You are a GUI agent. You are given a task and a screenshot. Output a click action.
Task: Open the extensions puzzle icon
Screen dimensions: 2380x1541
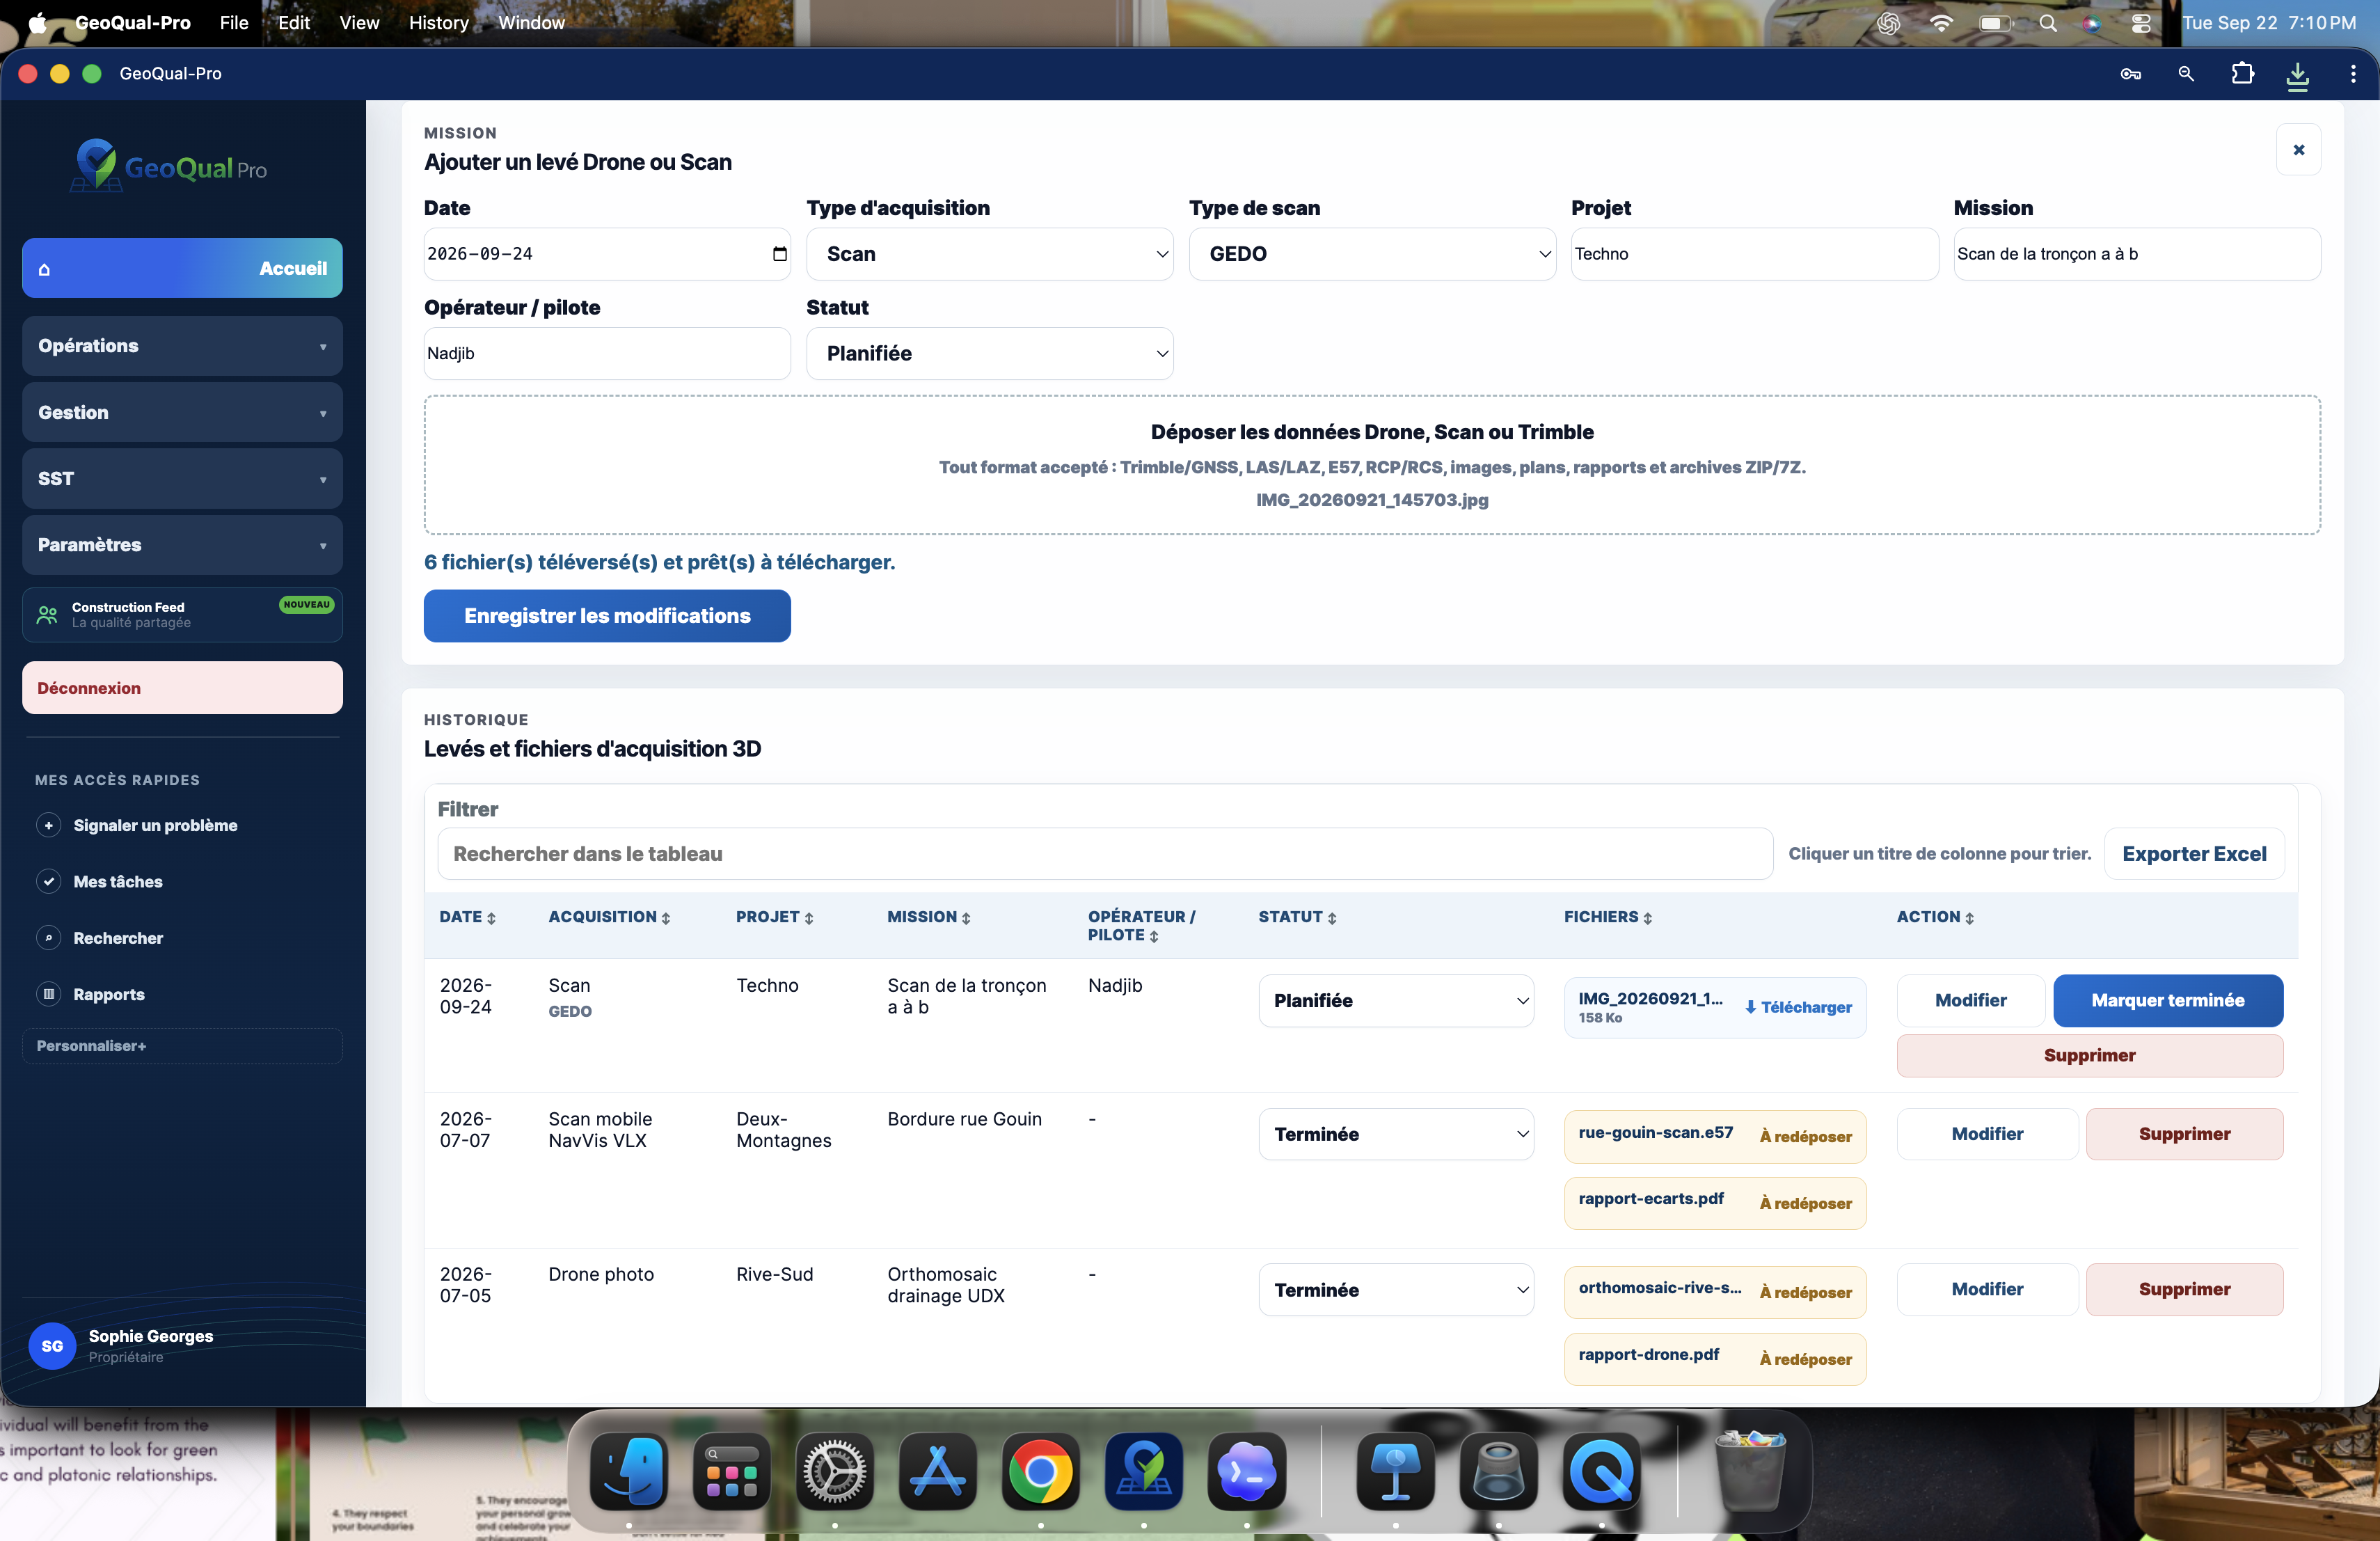pos(2242,74)
